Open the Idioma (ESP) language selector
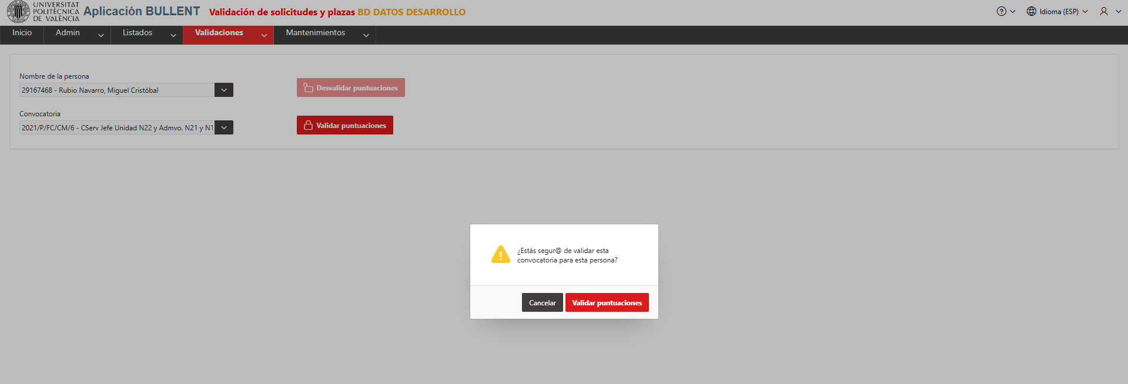 point(1057,12)
